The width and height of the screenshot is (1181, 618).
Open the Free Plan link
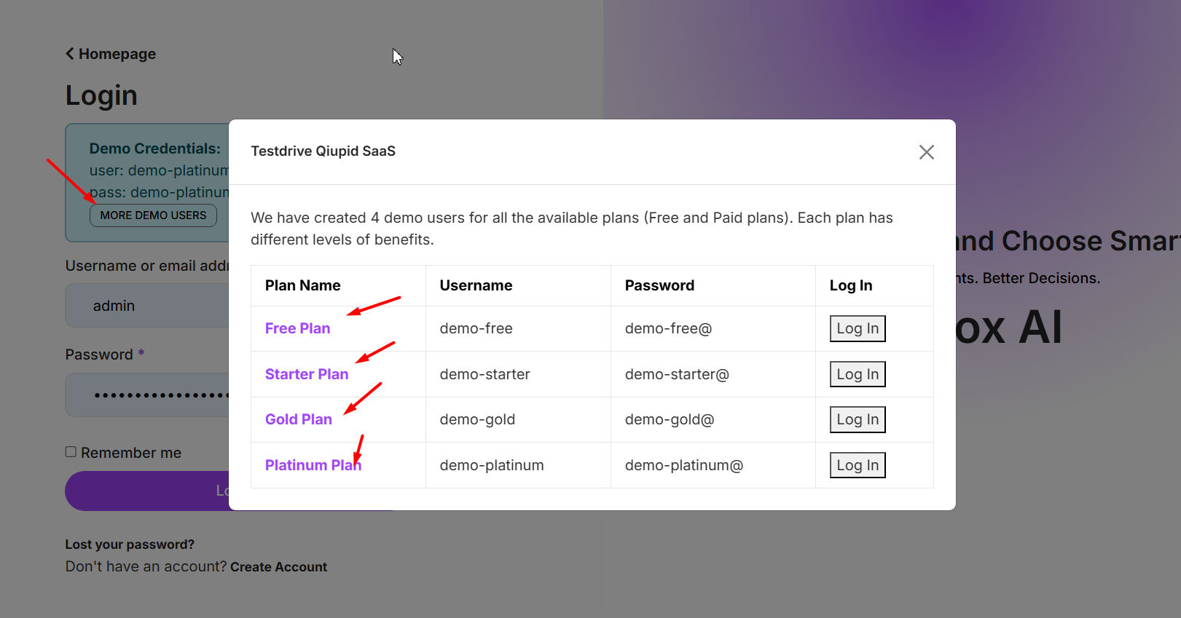click(x=297, y=328)
